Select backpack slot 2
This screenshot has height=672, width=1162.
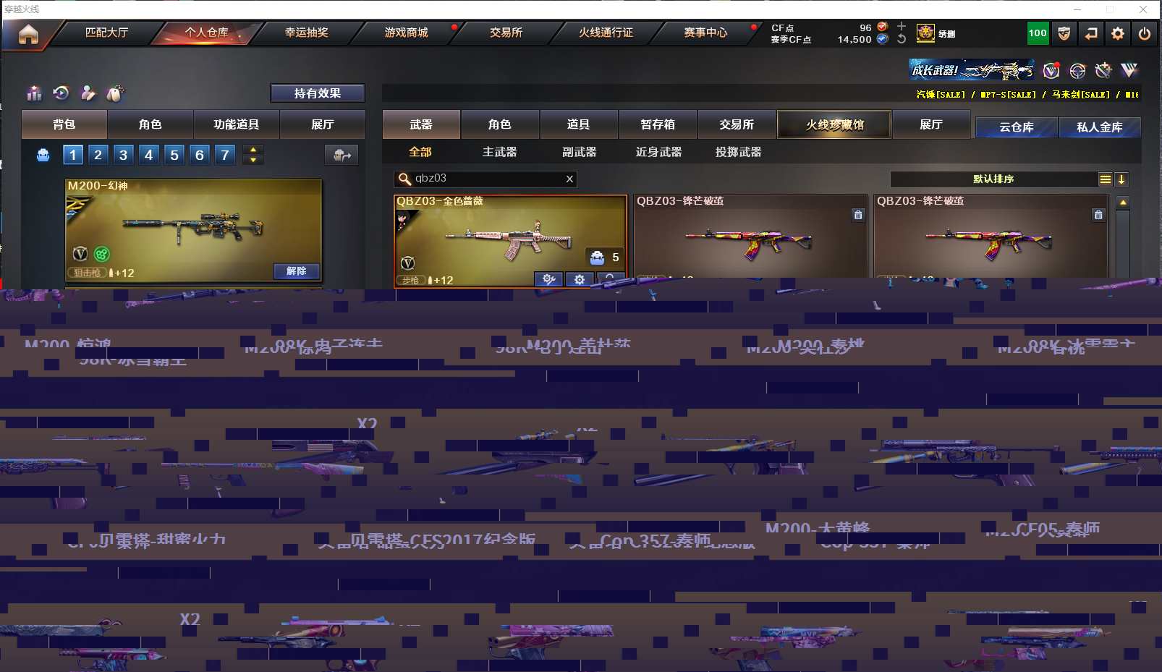tap(98, 155)
